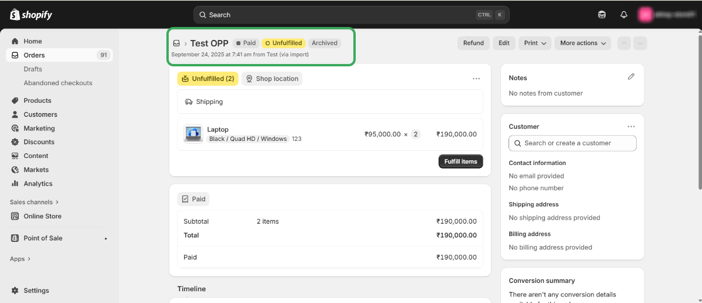Open the three-dot menu in Unfulfilled card
The image size is (702, 303).
476,79
